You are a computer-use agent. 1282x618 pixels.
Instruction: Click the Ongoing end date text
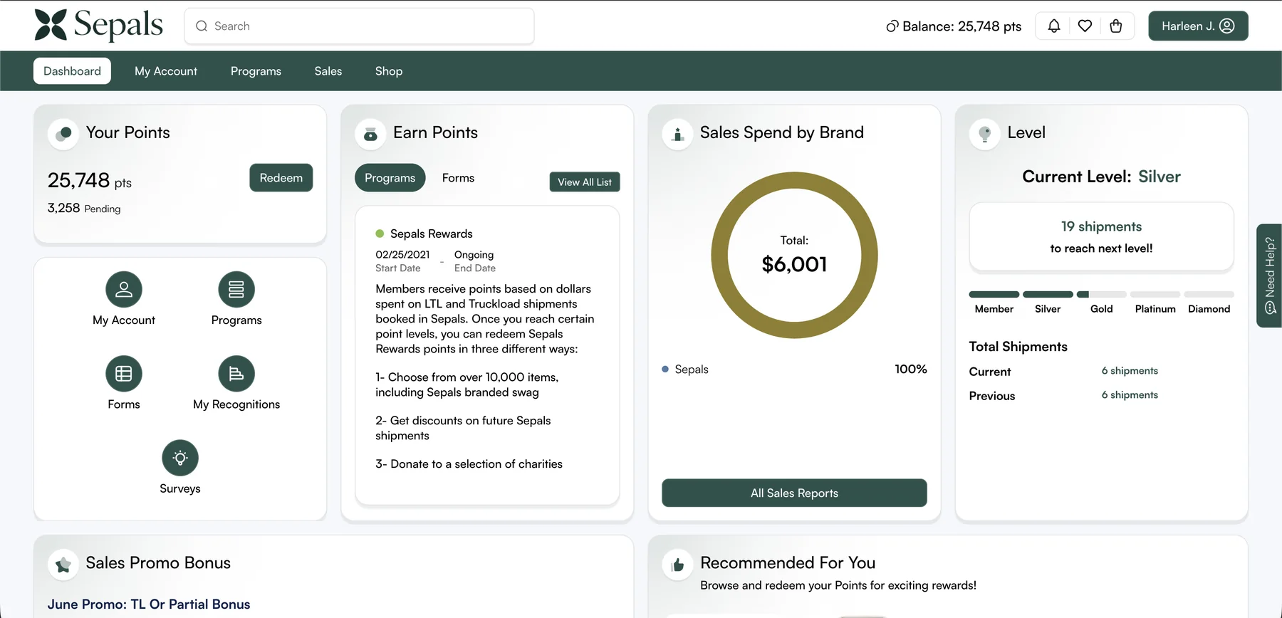[x=474, y=255]
